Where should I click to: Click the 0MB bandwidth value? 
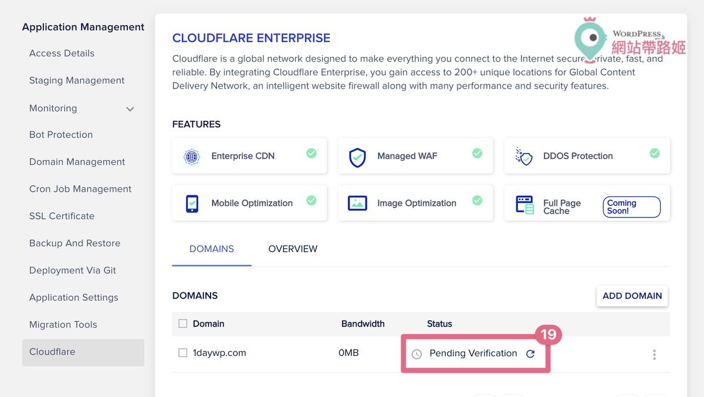pyautogui.click(x=348, y=353)
